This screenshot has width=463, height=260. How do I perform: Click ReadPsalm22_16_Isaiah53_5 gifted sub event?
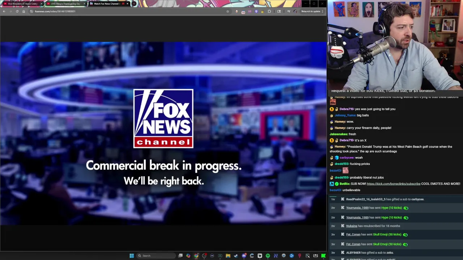[x=385, y=199]
